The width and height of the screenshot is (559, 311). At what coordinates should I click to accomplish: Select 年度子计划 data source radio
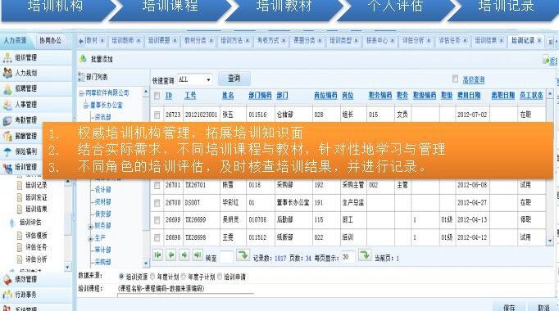point(184,277)
